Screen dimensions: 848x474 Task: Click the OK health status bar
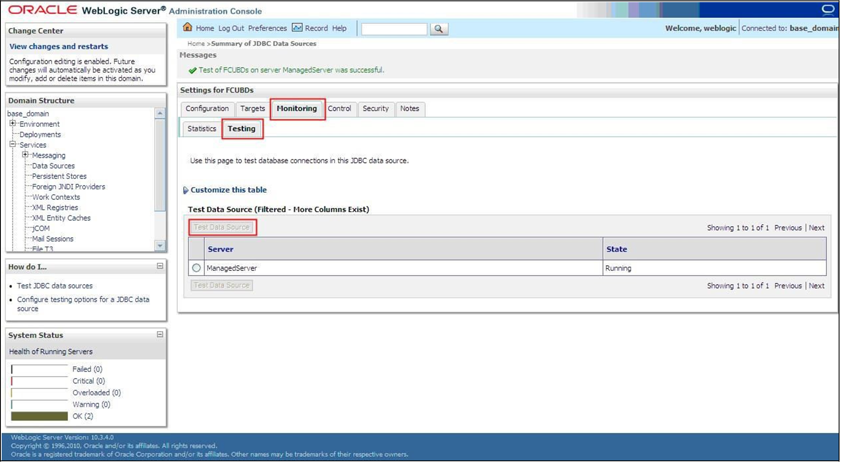coord(39,416)
